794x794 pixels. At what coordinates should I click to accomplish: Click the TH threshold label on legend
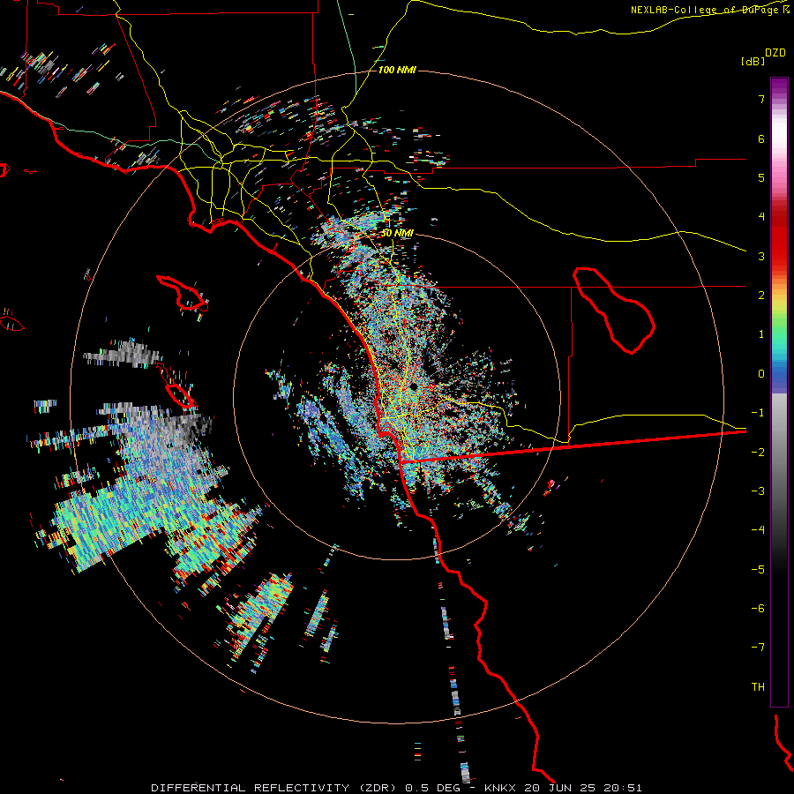tap(758, 687)
